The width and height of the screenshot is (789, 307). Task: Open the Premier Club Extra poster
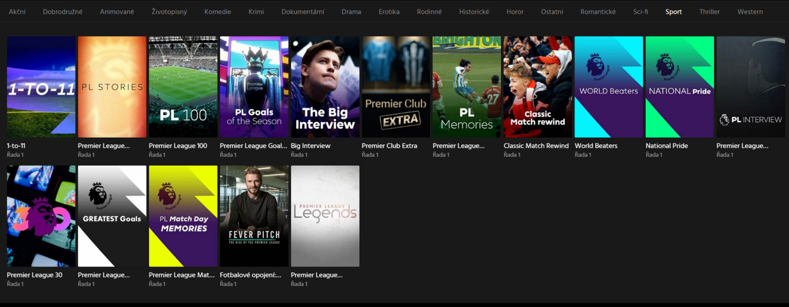pos(396,87)
